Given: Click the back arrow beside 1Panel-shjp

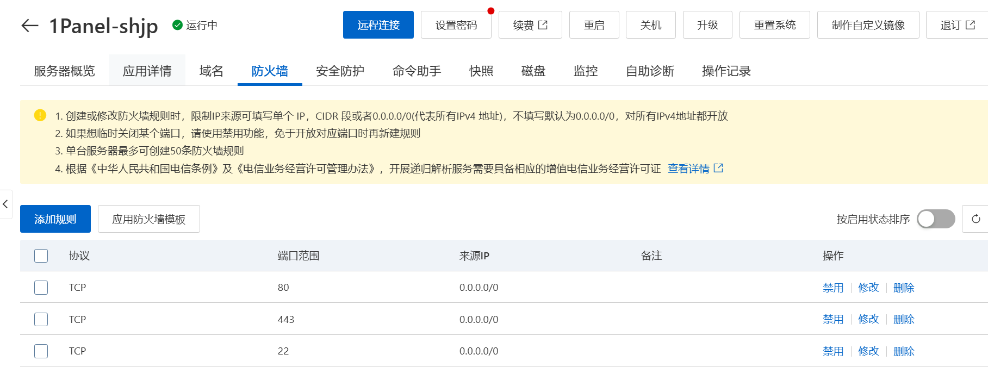Looking at the screenshot, I should pos(30,26).
